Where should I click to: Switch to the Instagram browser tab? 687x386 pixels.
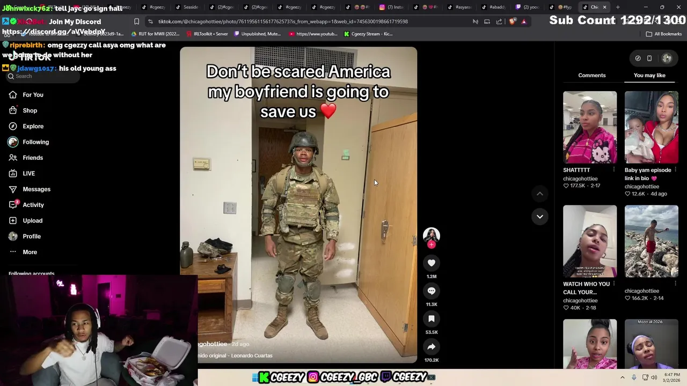[x=392, y=7]
